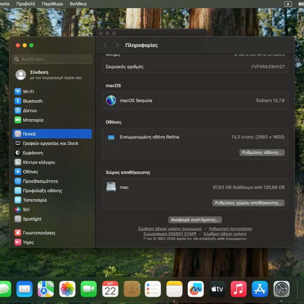Go back with the toolbar arrow
304x304 pixels.
[x=105, y=45]
